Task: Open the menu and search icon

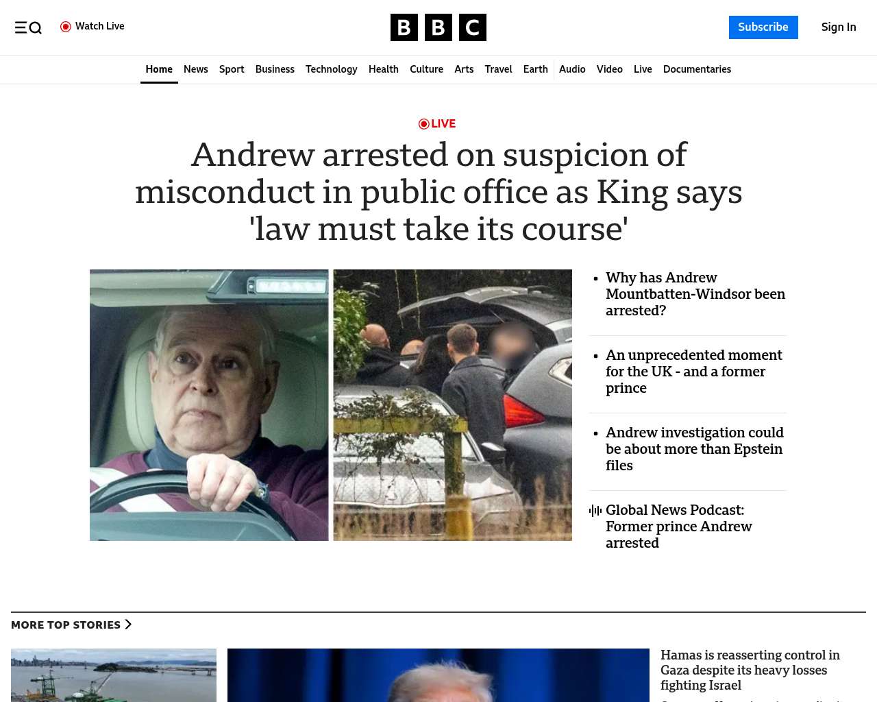Action: click(x=28, y=27)
